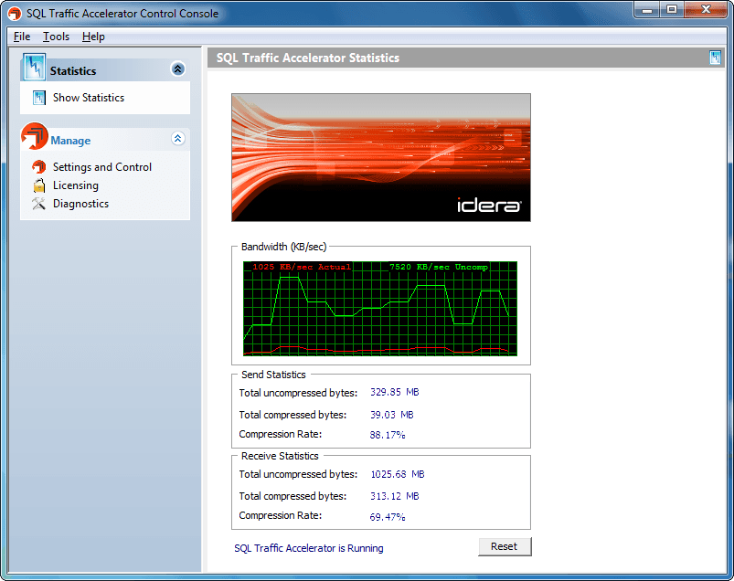
Task: Click Send total compressed value 39.03 MB
Action: pyautogui.click(x=392, y=415)
